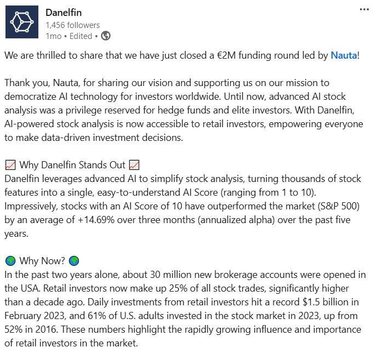Click the 'Why Danelfin Stands Out' heading

point(72,165)
